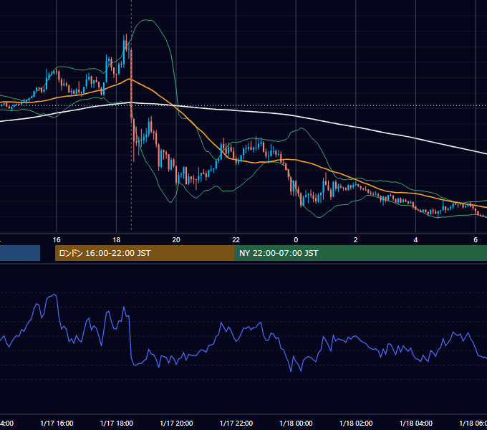The height and width of the screenshot is (430, 487).
Task: Click the 4 hour axis label
Action: (x=415, y=240)
